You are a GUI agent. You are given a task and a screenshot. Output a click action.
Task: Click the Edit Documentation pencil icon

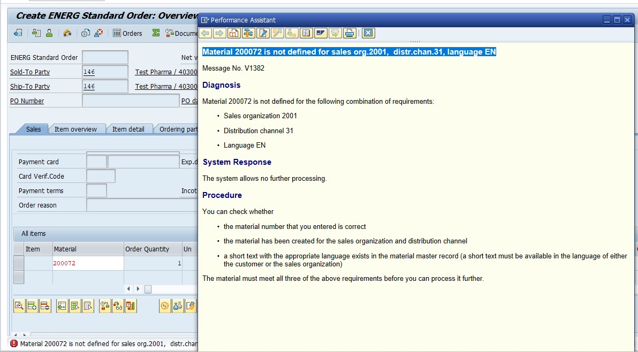(263, 33)
